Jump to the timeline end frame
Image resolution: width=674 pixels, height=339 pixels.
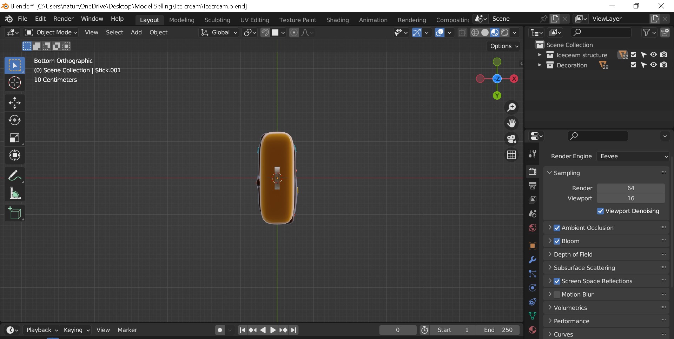294,330
